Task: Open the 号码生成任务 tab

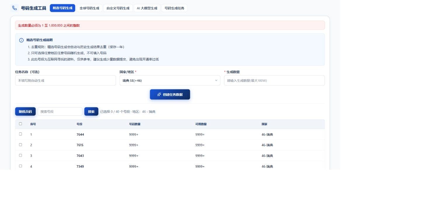Action: pyautogui.click(x=174, y=8)
